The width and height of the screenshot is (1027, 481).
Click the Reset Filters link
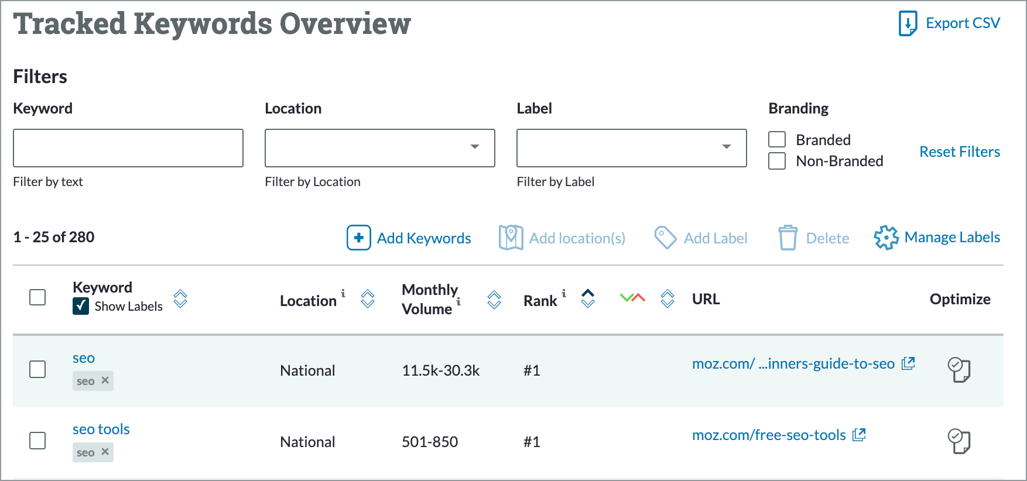pos(959,152)
